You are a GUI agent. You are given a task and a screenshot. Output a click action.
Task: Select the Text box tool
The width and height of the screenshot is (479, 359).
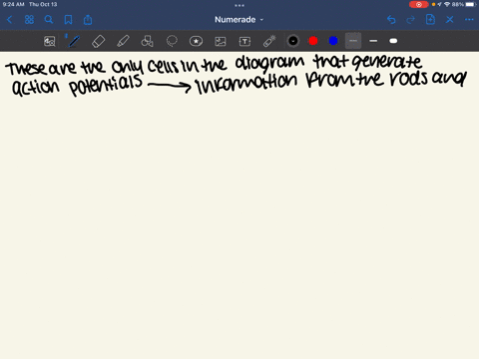point(244,41)
